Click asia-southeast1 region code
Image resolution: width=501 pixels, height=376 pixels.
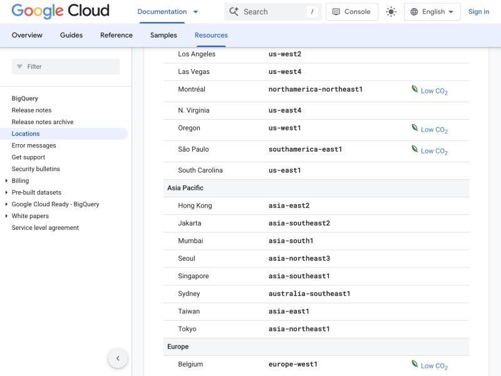pos(299,276)
